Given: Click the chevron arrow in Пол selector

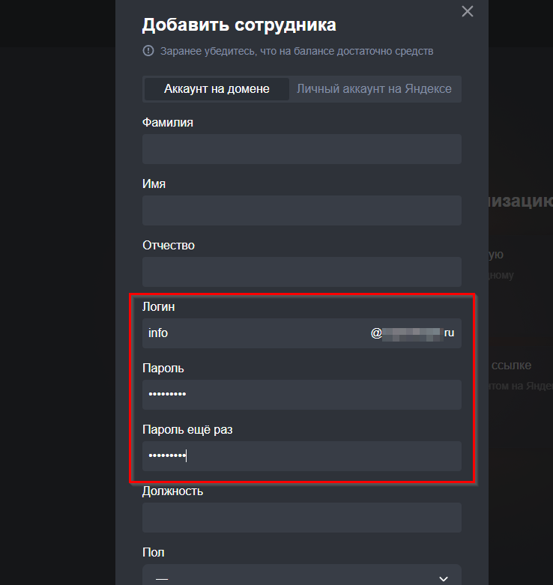Looking at the screenshot, I should 443,578.
